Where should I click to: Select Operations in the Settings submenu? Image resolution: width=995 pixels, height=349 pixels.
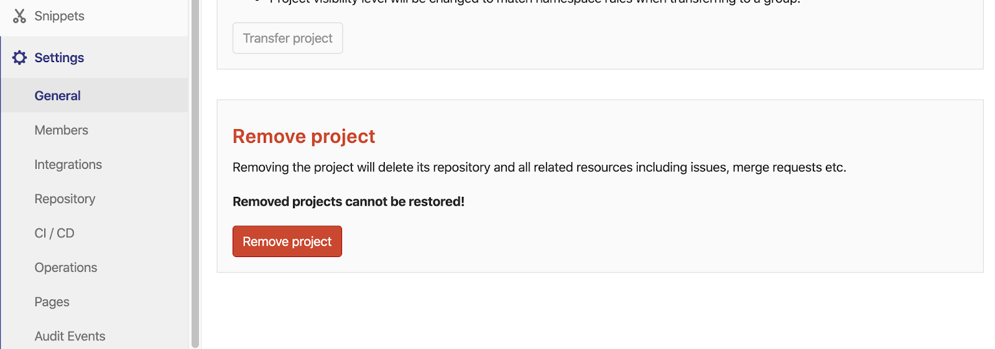tap(65, 268)
